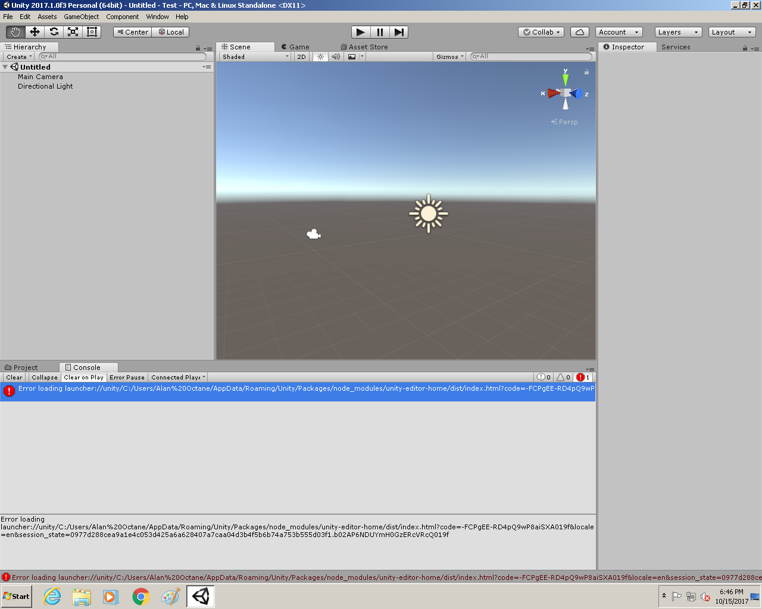Toggle Persp projection label
The height and width of the screenshot is (609, 762).
[x=564, y=122]
